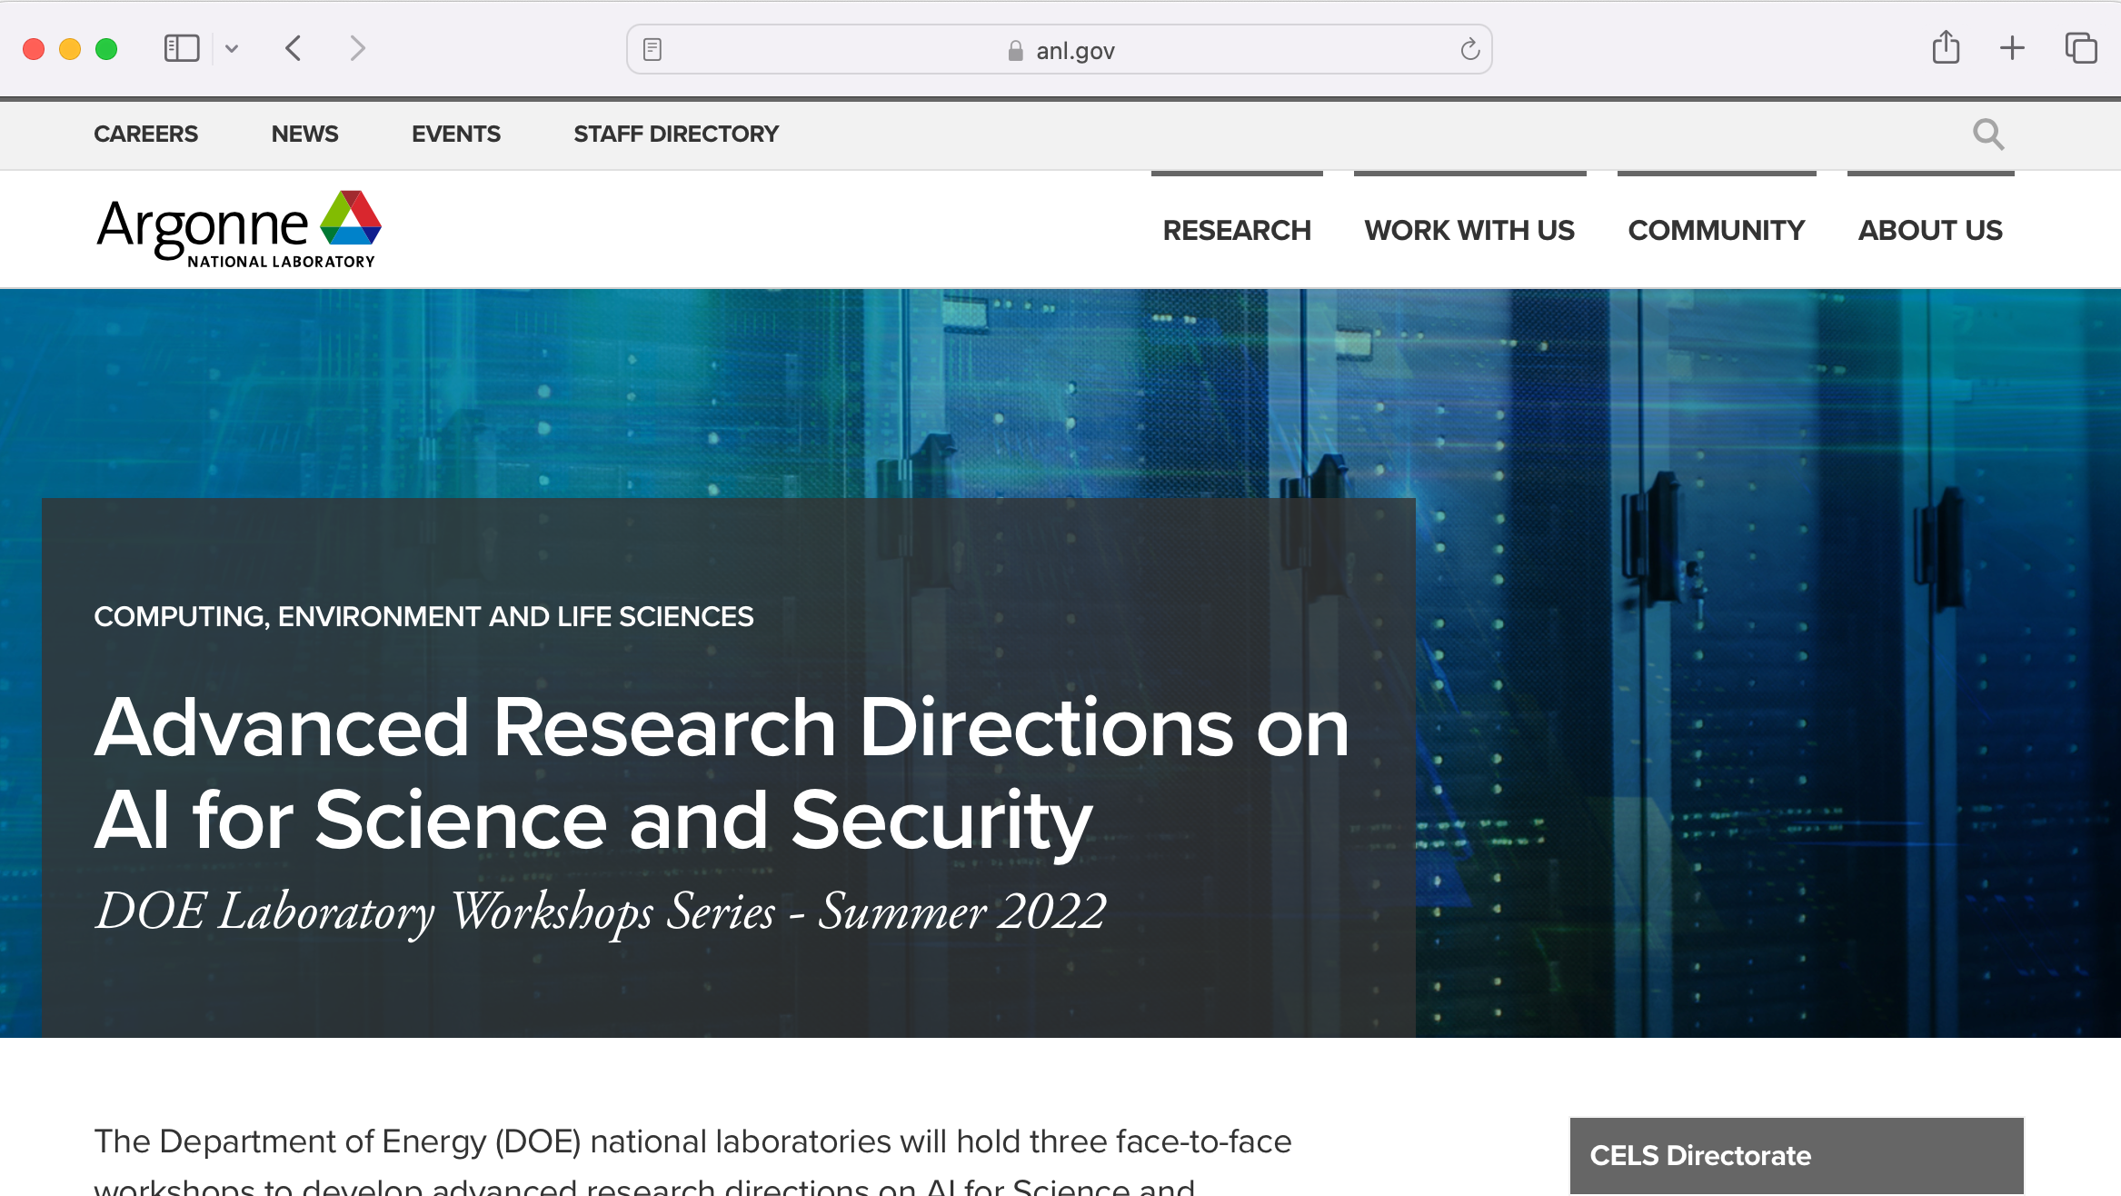Click the site search magnifier icon

pyautogui.click(x=1988, y=135)
